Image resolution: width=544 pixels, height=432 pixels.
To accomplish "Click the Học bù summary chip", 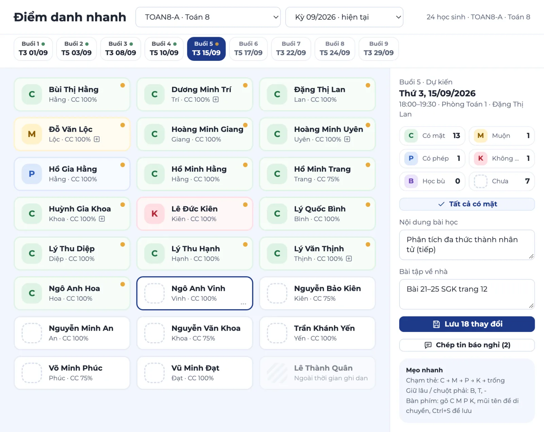I will click(x=432, y=181).
